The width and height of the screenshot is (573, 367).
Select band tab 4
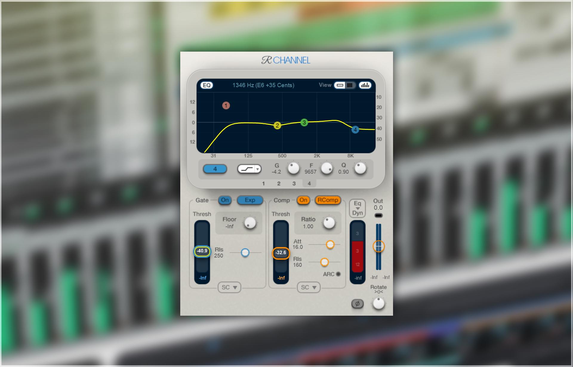point(309,184)
